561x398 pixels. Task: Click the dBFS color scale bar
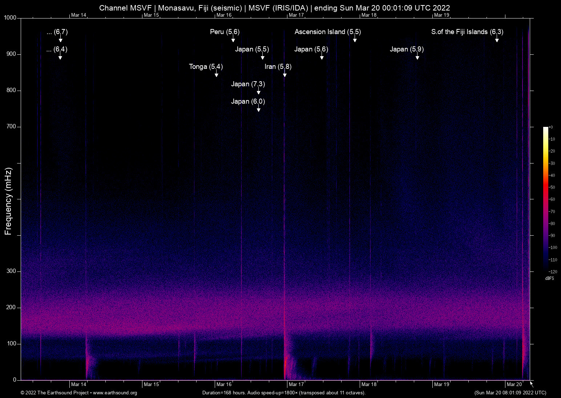tap(546, 199)
